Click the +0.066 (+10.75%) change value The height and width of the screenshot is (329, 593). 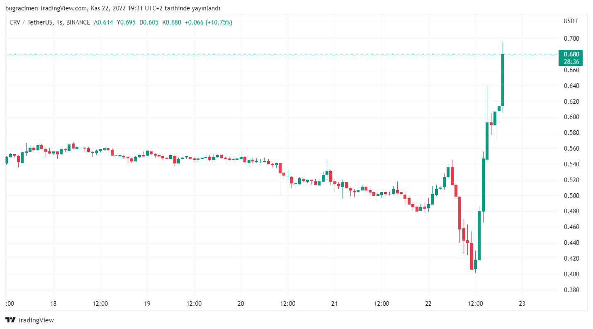tap(208, 22)
